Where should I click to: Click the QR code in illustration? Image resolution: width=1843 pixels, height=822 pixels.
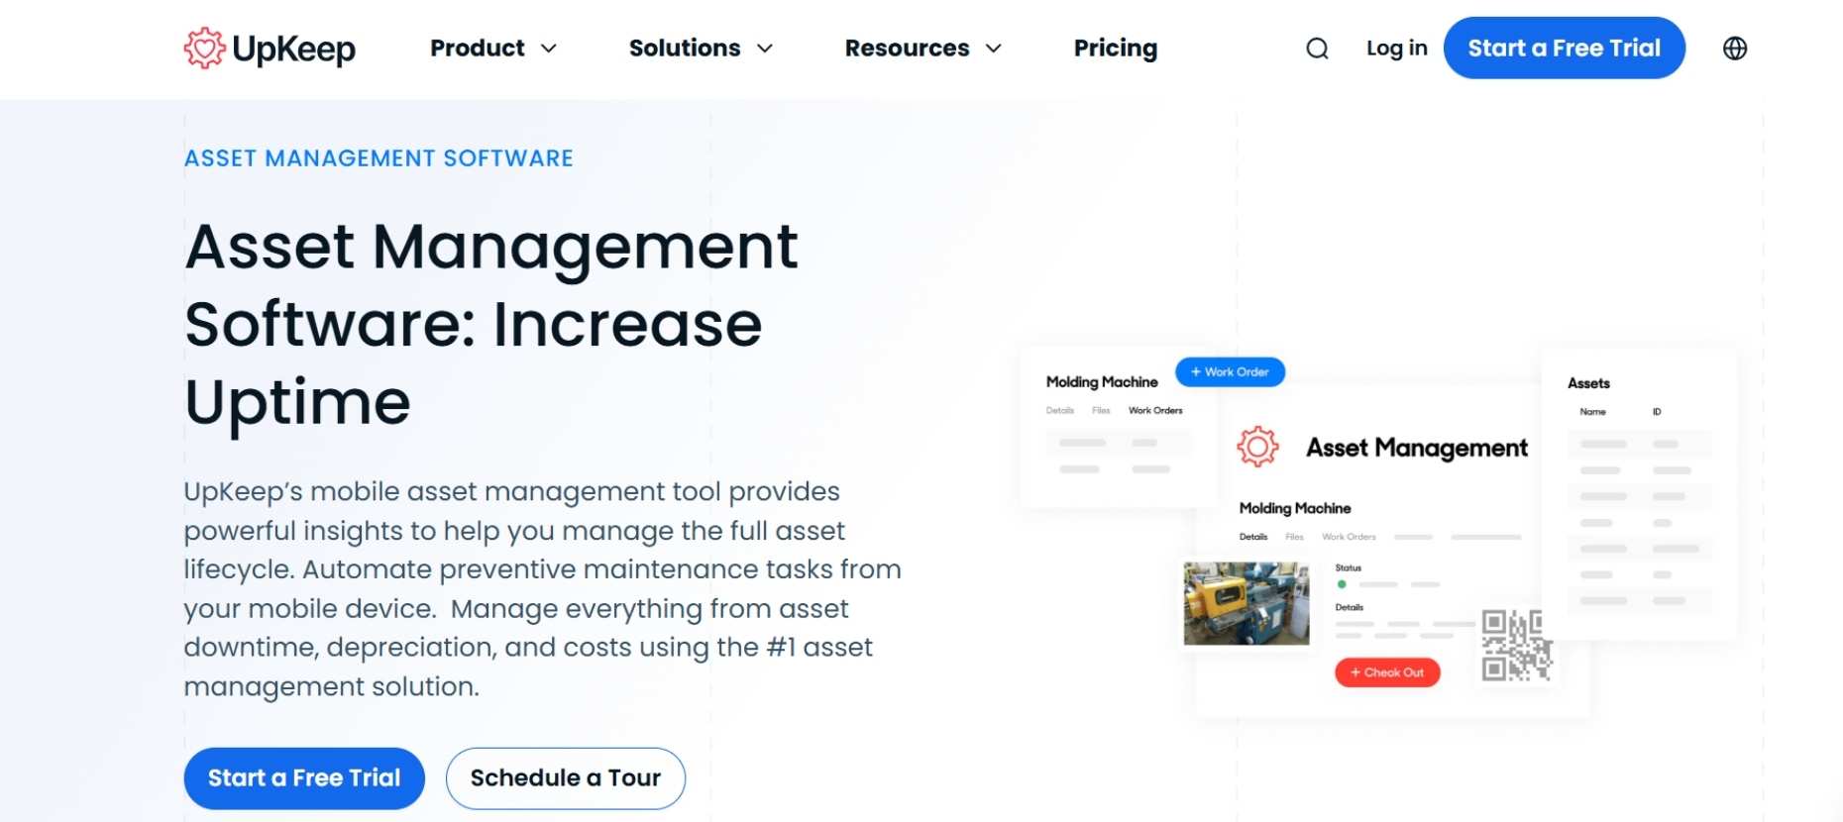pos(1516,646)
